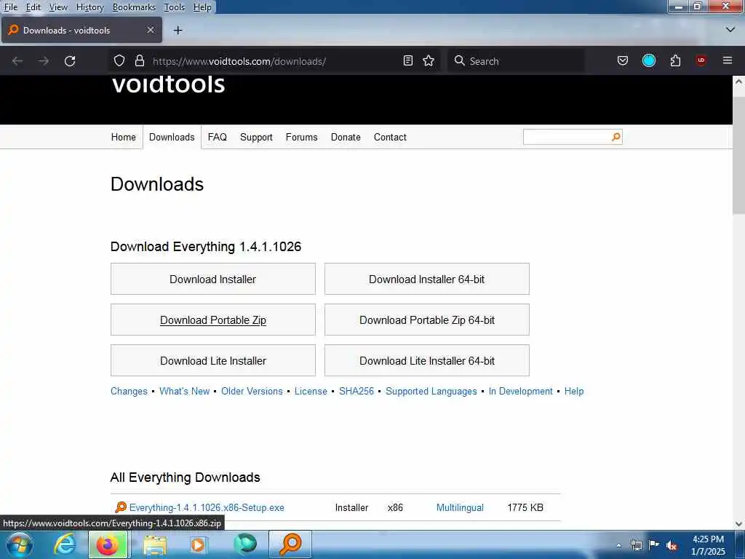Expand the list all tabs chevron
745x559 pixels.
tap(730, 29)
